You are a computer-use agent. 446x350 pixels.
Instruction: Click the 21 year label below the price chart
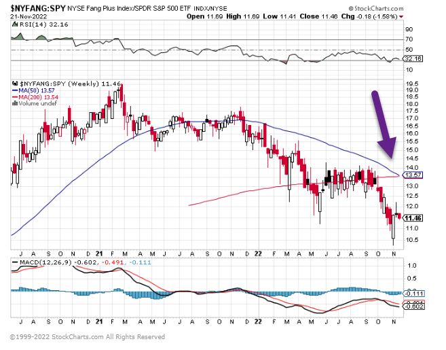(x=99, y=253)
